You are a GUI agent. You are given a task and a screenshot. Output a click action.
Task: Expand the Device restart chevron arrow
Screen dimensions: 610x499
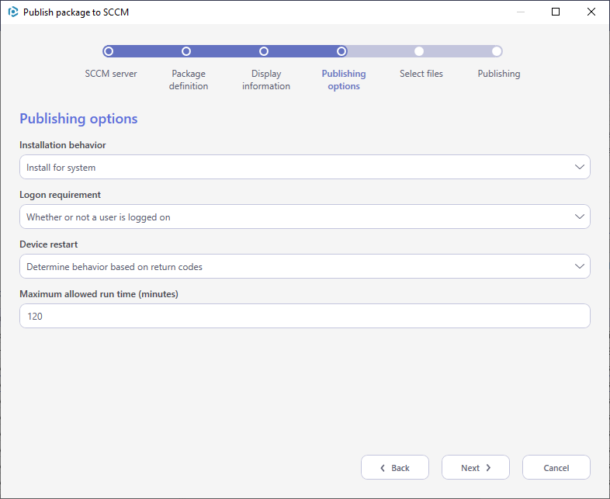(580, 266)
